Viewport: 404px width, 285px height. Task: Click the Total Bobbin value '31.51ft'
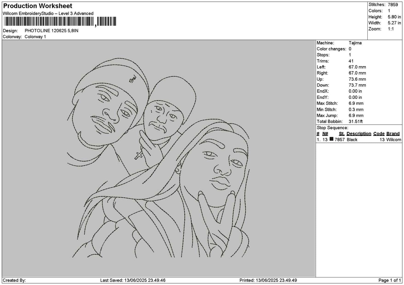tap(356, 121)
